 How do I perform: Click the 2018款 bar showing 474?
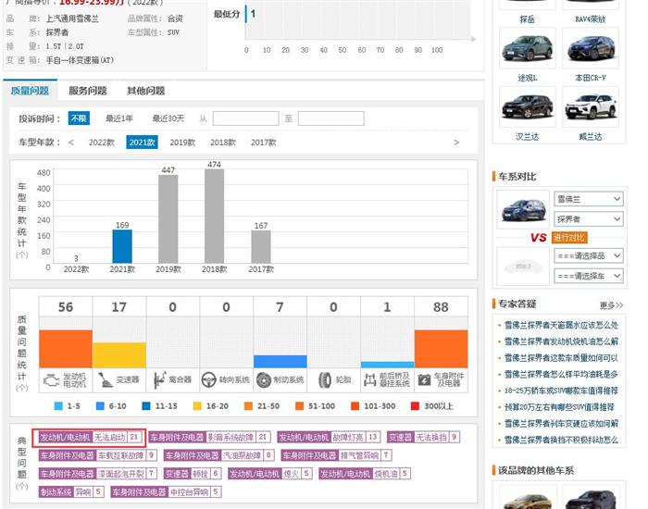[x=214, y=216]
